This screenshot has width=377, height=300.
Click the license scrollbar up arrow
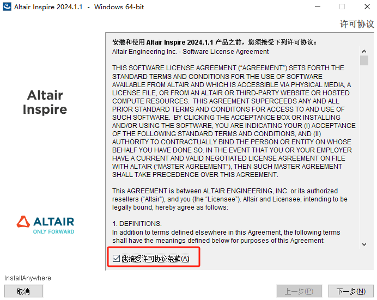tap(364, 51)
